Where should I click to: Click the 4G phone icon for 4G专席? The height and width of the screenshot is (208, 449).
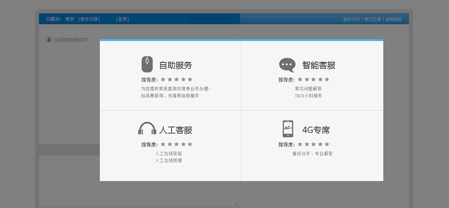[x=288, y=129]
